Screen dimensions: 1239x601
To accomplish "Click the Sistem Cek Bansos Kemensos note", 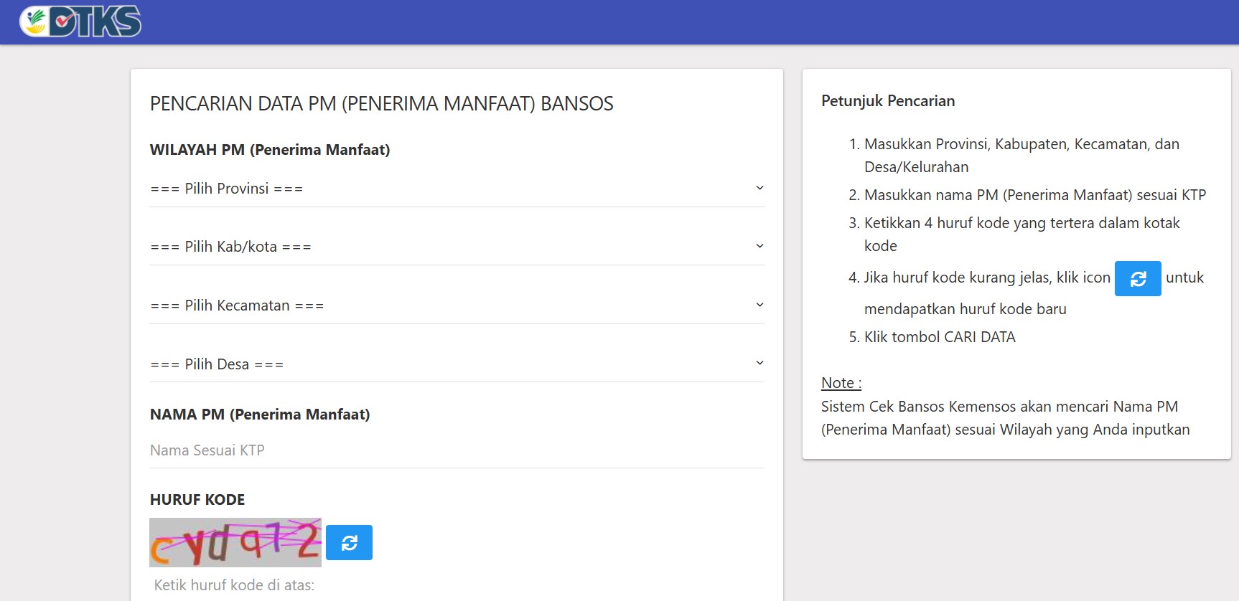I will coord(1005,418).
